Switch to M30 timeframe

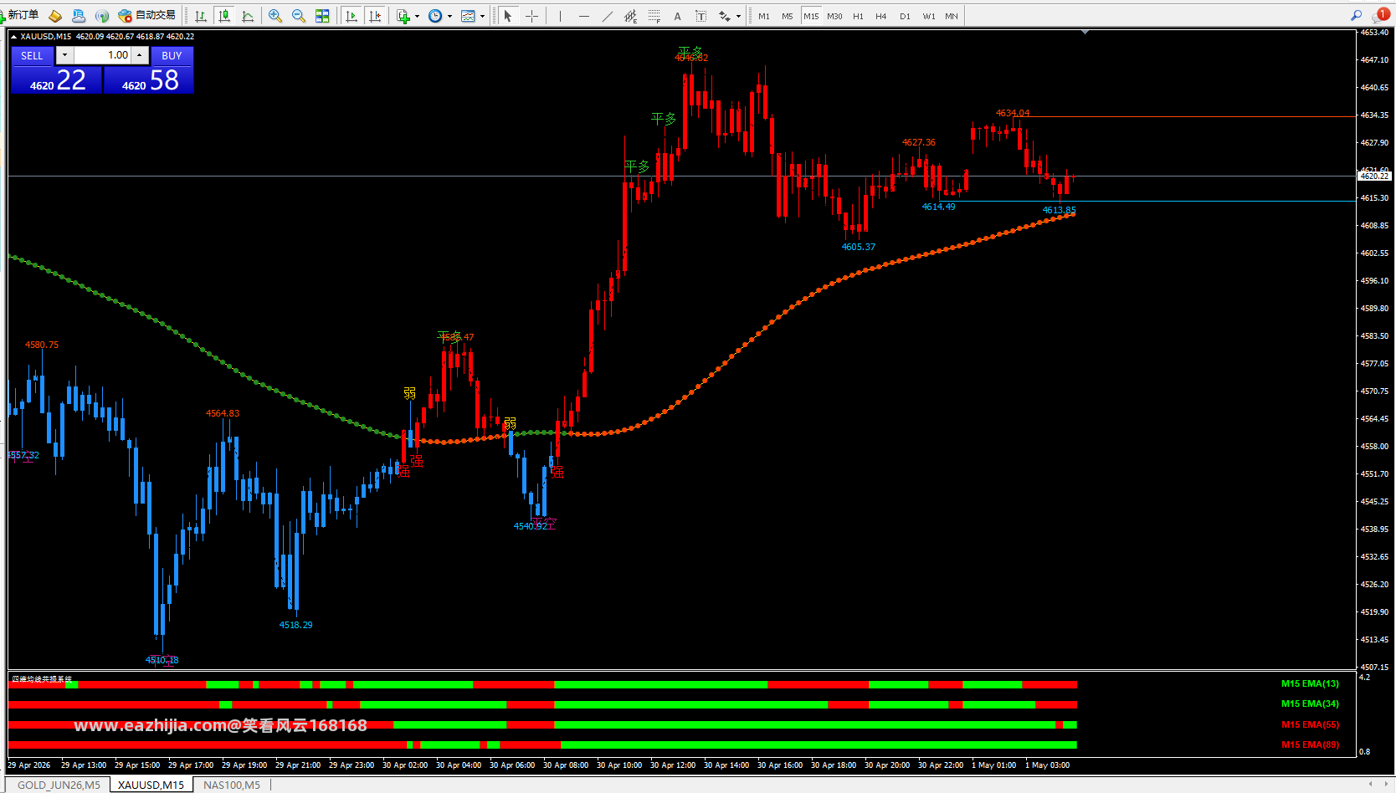834,16
